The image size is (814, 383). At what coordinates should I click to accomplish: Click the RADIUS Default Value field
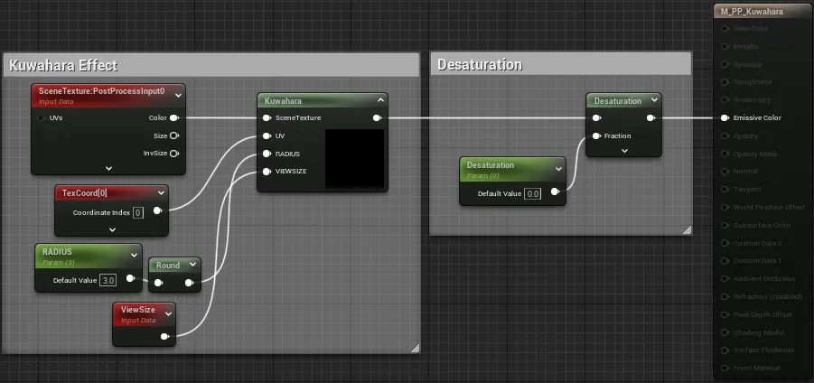pos(108,280)
